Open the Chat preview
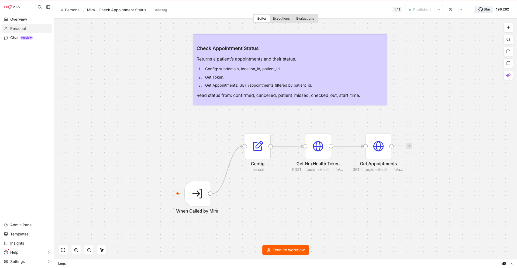Screen dimensions: 517x268 [27, 38]
